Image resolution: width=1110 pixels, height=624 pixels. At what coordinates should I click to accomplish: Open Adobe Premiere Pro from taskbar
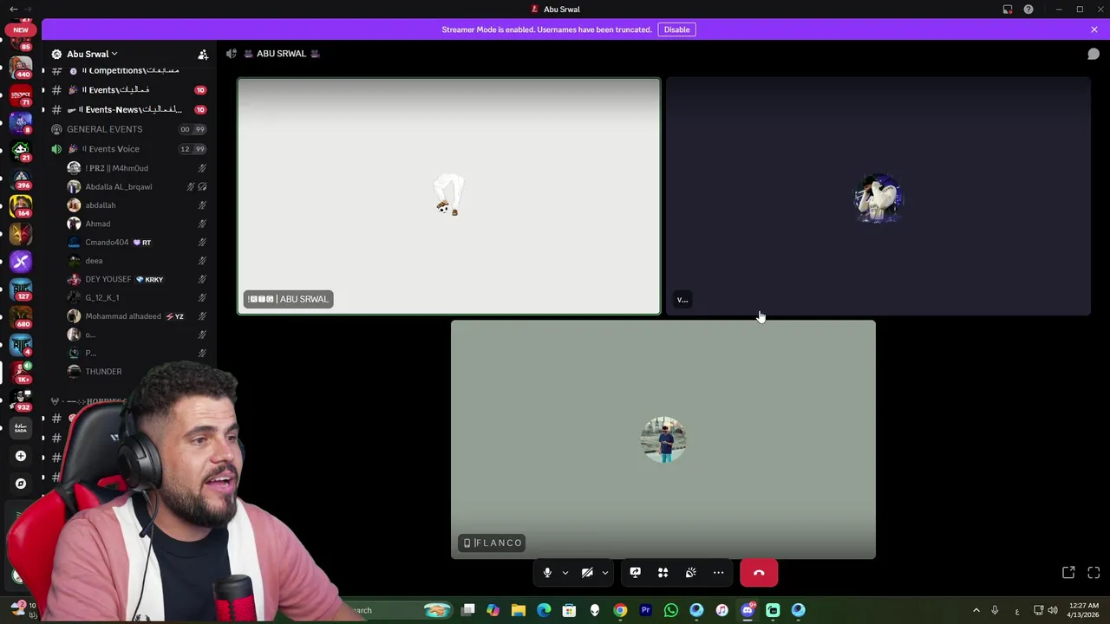(645, 610)
